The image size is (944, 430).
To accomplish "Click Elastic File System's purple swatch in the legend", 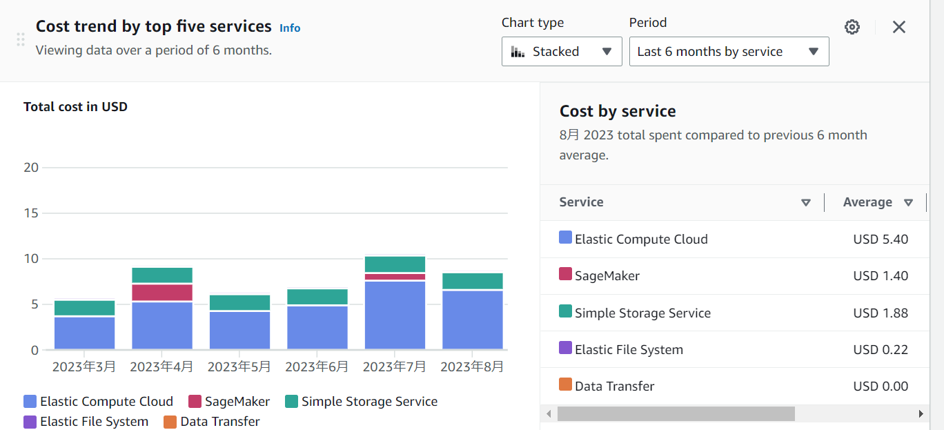I will 29,421.
